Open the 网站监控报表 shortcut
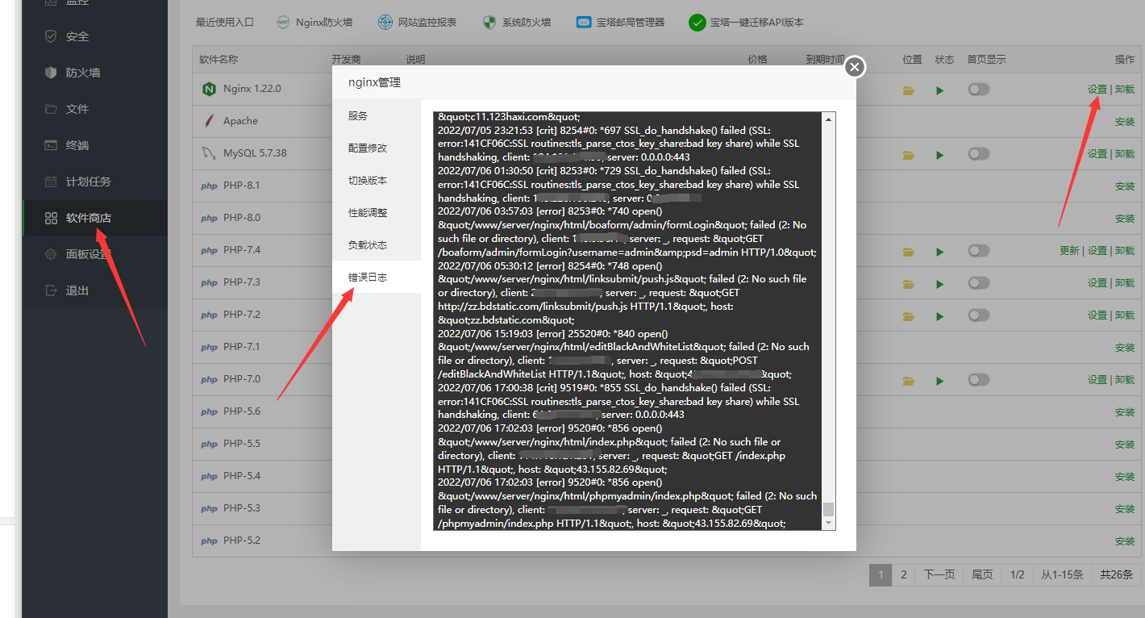This screenshot has height=618, width=1145. point(417,23)
